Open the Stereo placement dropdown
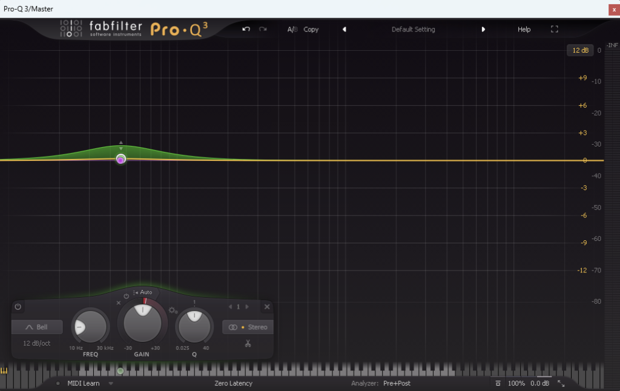Screen dimensions: 620x391 point(248,327)
